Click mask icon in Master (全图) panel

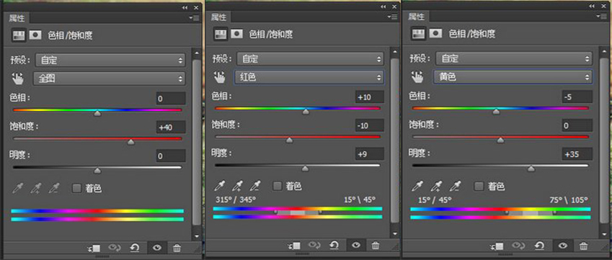tap(35, 35)
